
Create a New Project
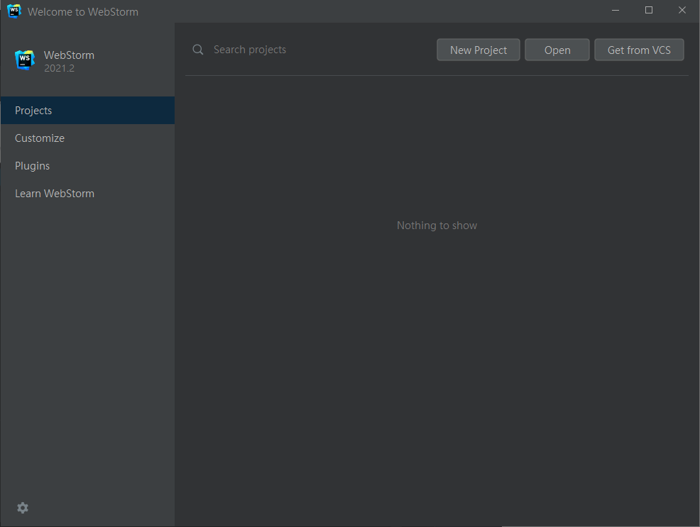[x=478, y=50]
